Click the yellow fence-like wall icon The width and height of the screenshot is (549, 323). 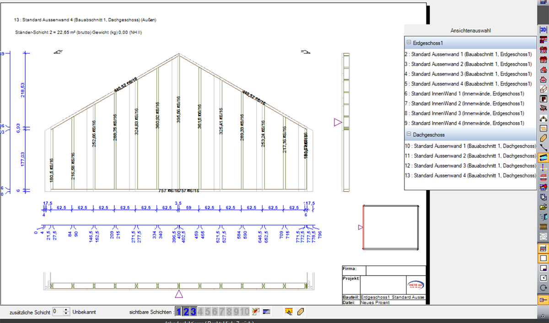coord(544,227)
